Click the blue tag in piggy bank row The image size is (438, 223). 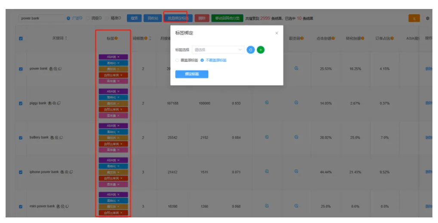pos(113,97)
